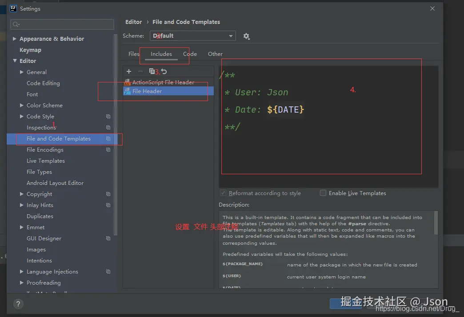
Task: Expand the Code Style node
Action: click(22, 116)
